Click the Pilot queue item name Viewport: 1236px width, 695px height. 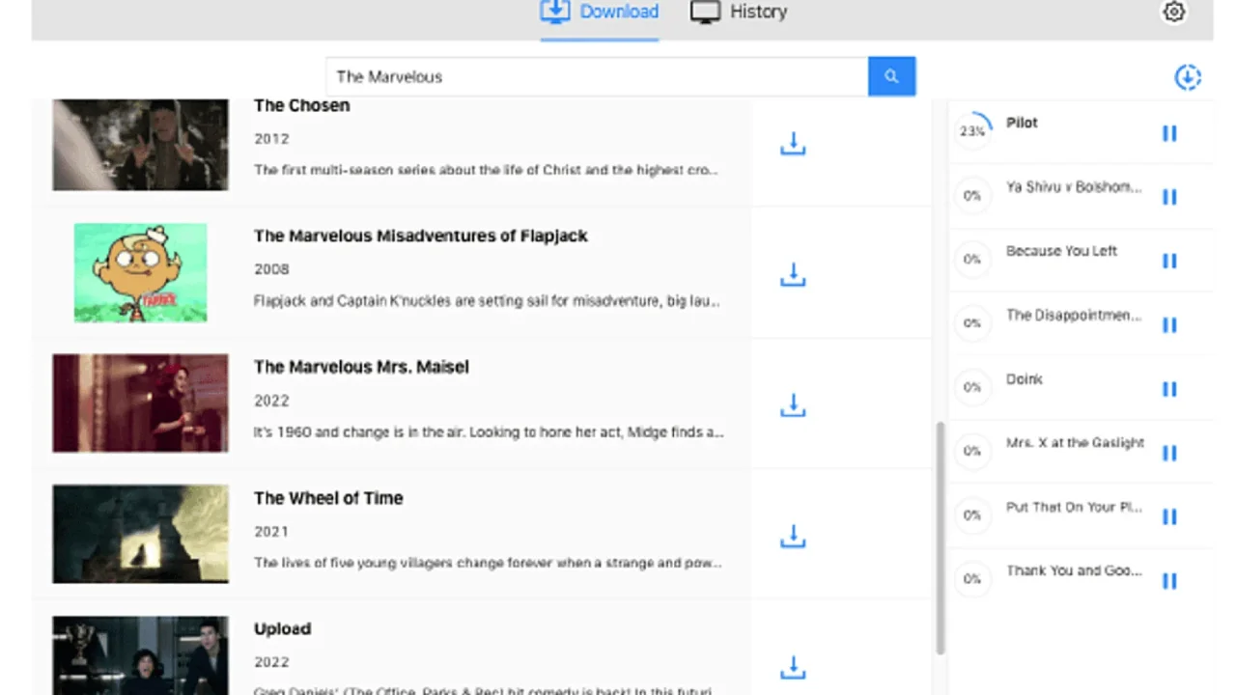click(x=1022, y=123)
